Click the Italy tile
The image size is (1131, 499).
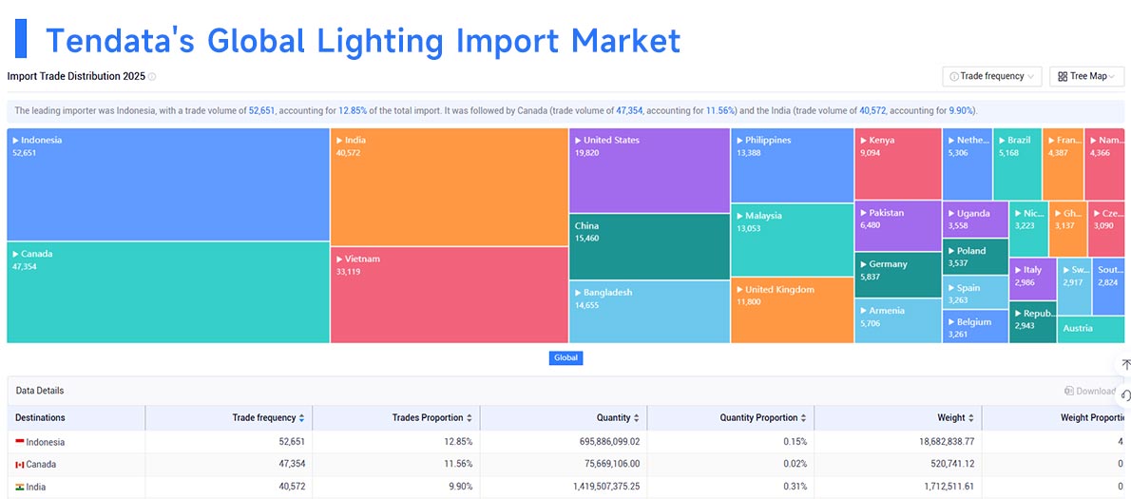point(1033,279)
